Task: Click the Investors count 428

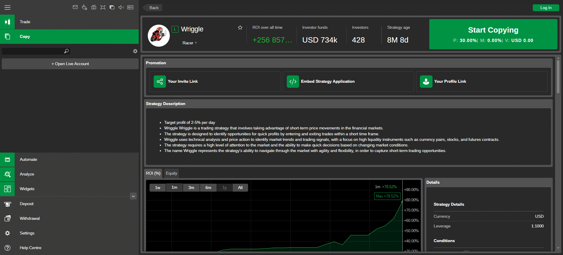Action: coord(358,40)
